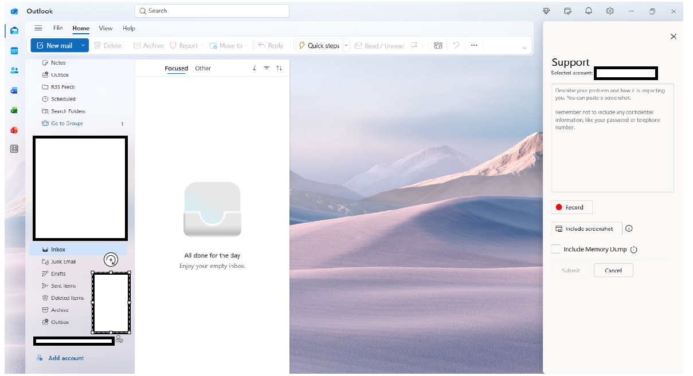Click the Filter icon in message list
The image size is (693, 376).
click(x=267, y=68)
